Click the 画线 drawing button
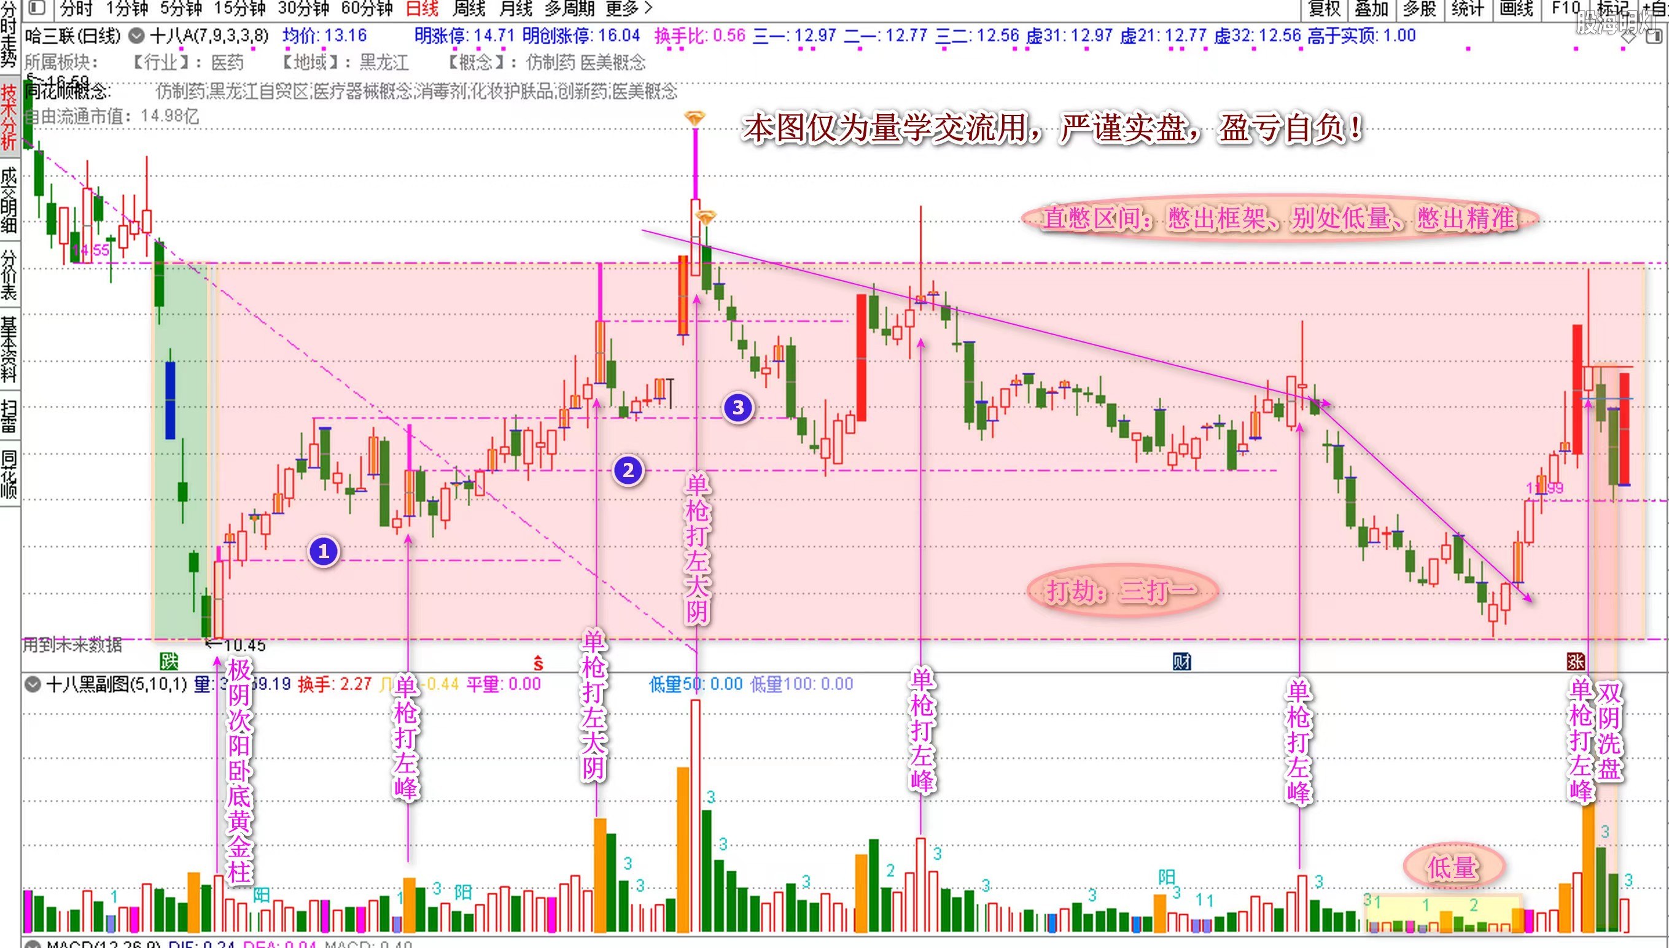This screenshot has width=1669, height=948. point(1518,9)
